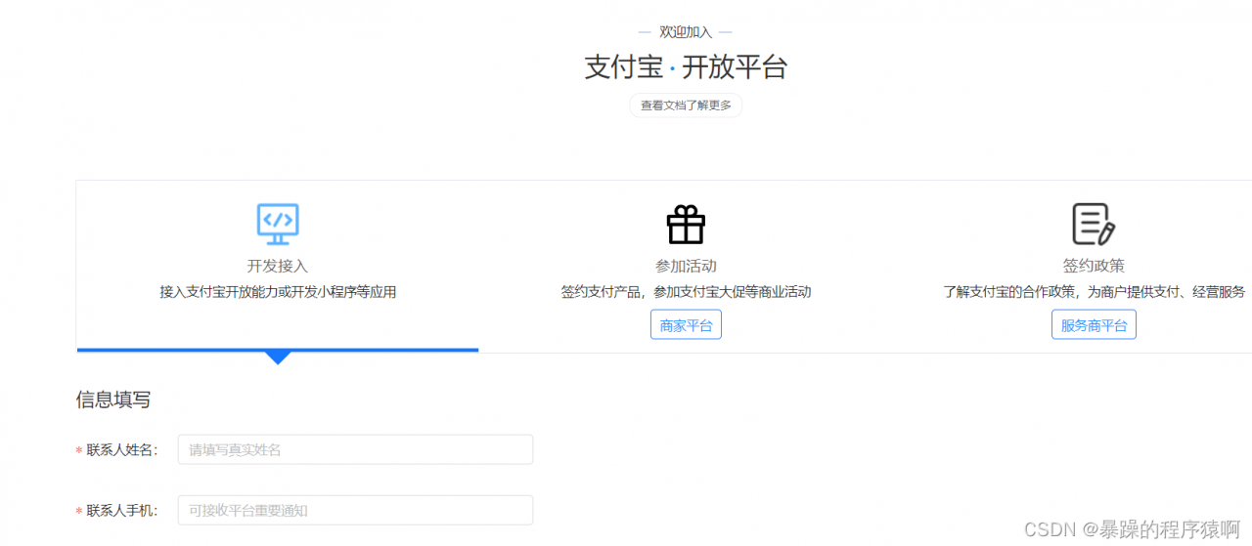Click the 信息填写 section heading
1252x546 pixels.
[113, 399]
